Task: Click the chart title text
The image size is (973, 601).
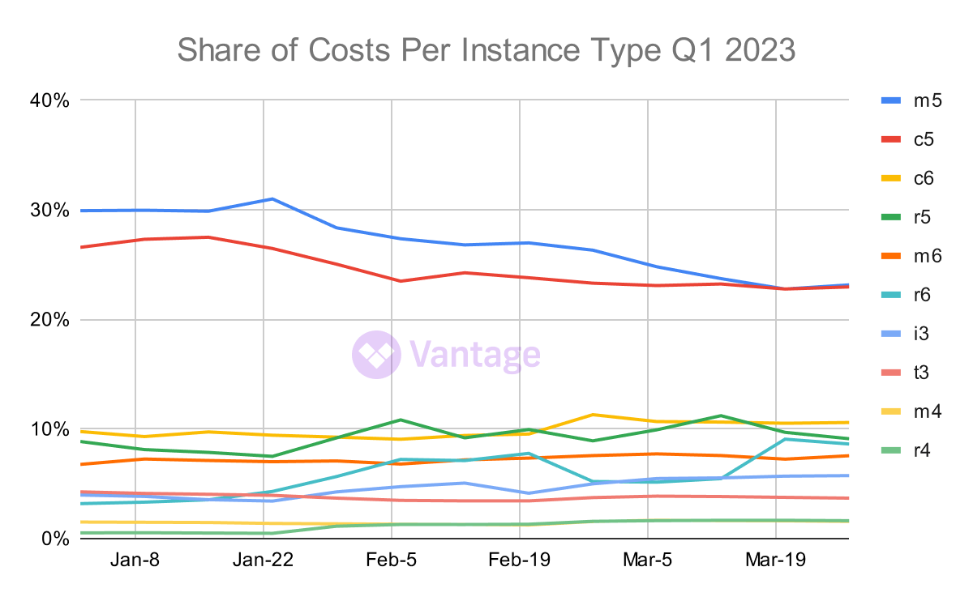Action: pos(486,51)
